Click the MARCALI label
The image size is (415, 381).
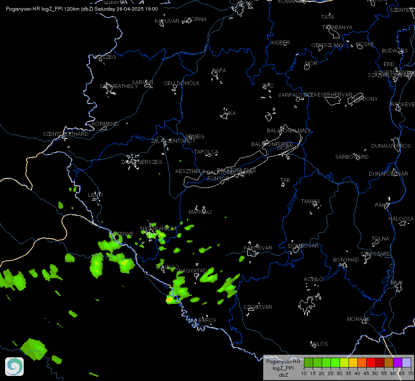200,212
